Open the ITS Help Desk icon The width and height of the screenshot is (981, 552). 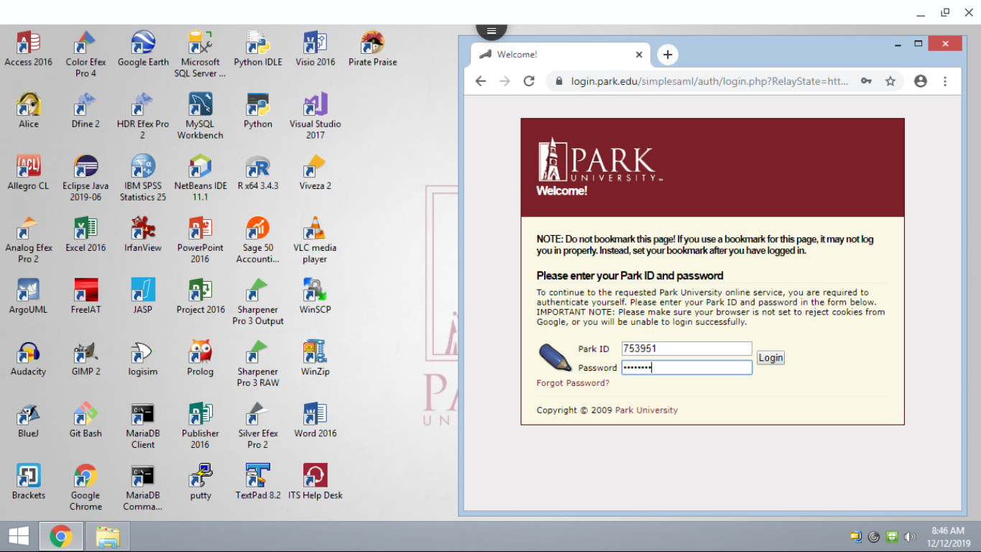(315, 482)
